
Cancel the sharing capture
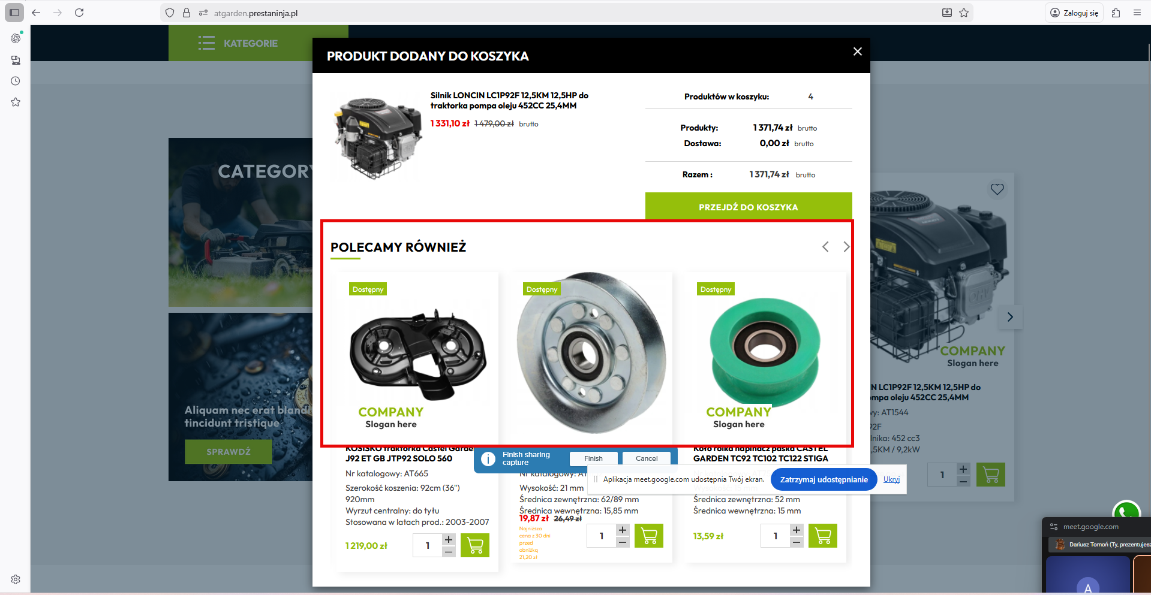647,458
